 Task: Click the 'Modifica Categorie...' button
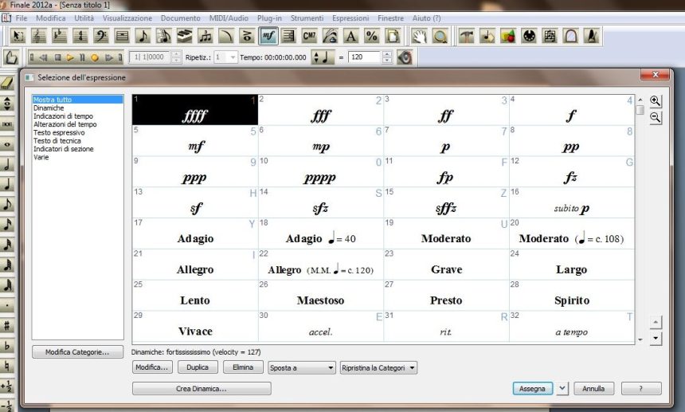point(77,352)
